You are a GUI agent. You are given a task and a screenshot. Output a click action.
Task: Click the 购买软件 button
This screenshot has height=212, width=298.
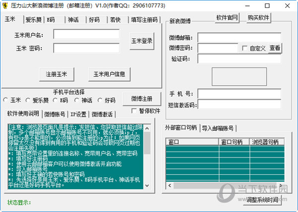(258, 18)
